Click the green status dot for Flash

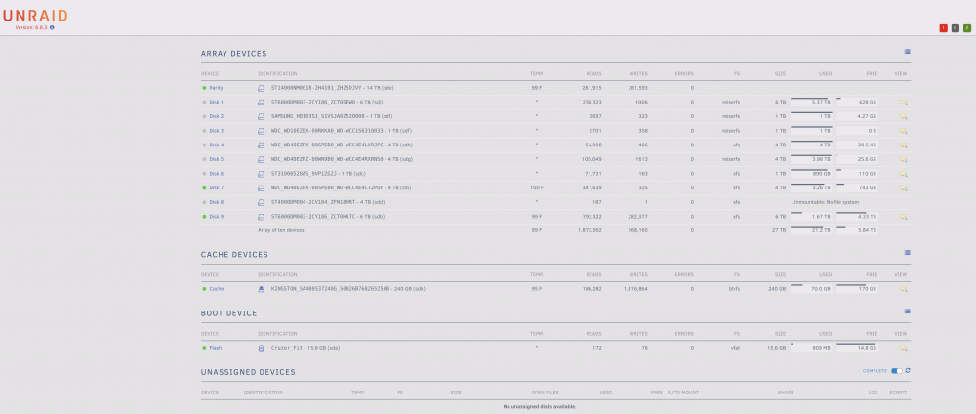[204, 348]
